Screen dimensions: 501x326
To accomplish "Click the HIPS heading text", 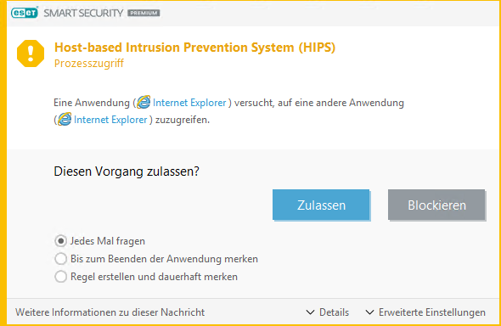I will (x=195, y=48).
